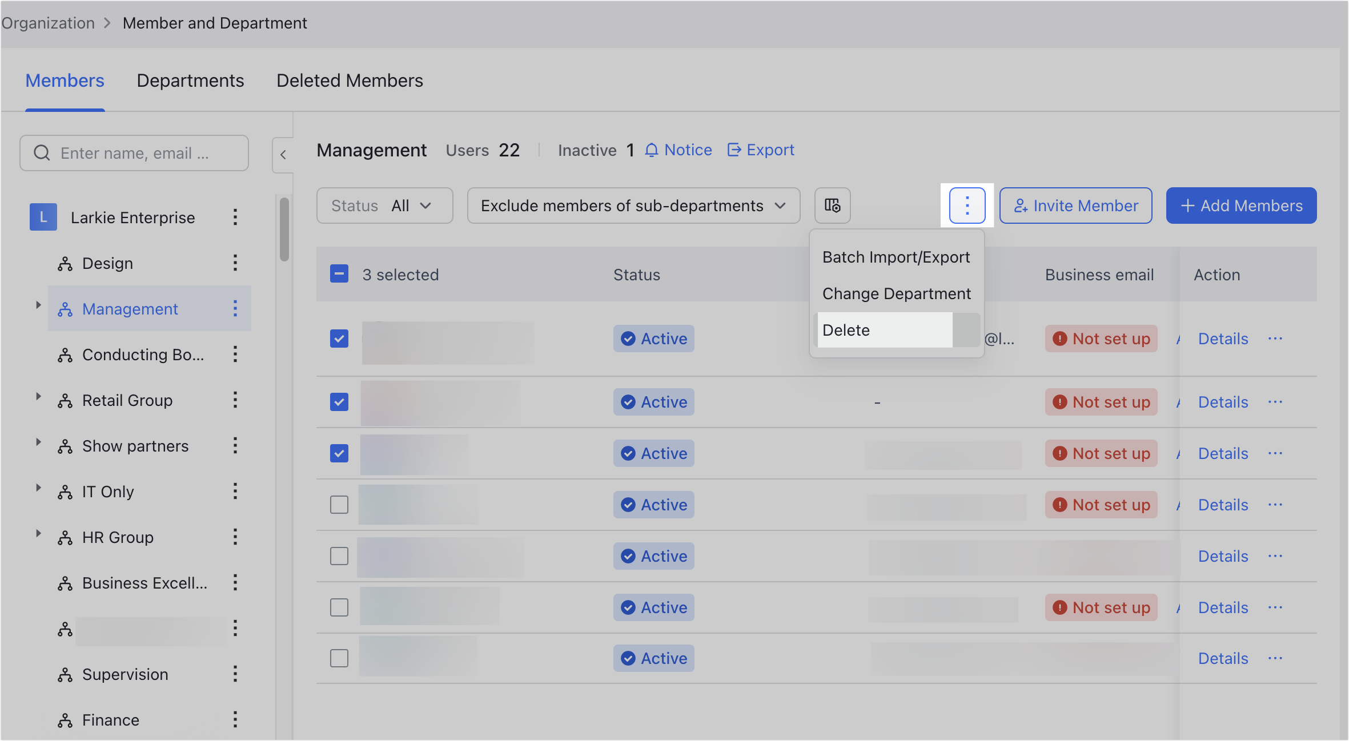Click the sidebar vertical scrollbar
1349x741 pixels.
pyautogui.click(x=284, y=229)
